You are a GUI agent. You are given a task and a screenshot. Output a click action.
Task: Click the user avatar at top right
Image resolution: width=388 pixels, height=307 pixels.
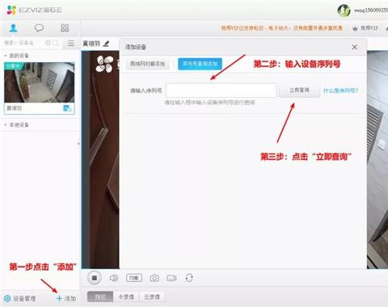coord(344,11)
